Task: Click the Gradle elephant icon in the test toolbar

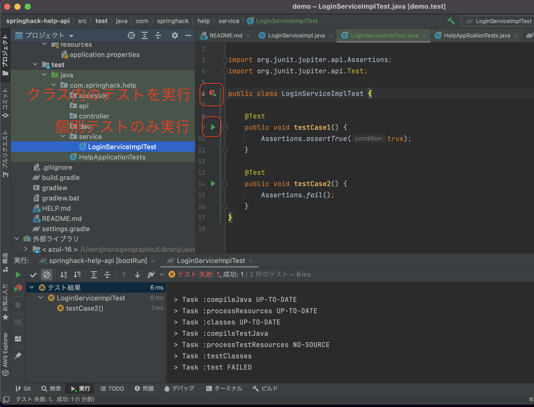Action: 151,274
